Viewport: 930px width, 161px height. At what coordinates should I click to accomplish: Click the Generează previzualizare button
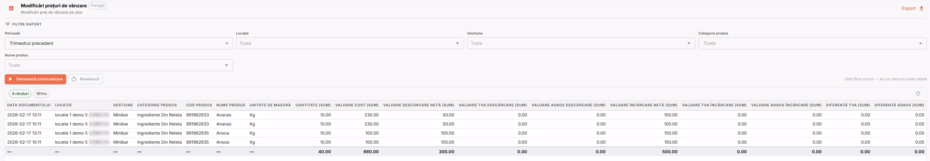pyautogui.click(x=35, y=79)
